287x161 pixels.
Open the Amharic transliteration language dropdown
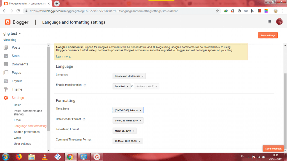point(146,86)
